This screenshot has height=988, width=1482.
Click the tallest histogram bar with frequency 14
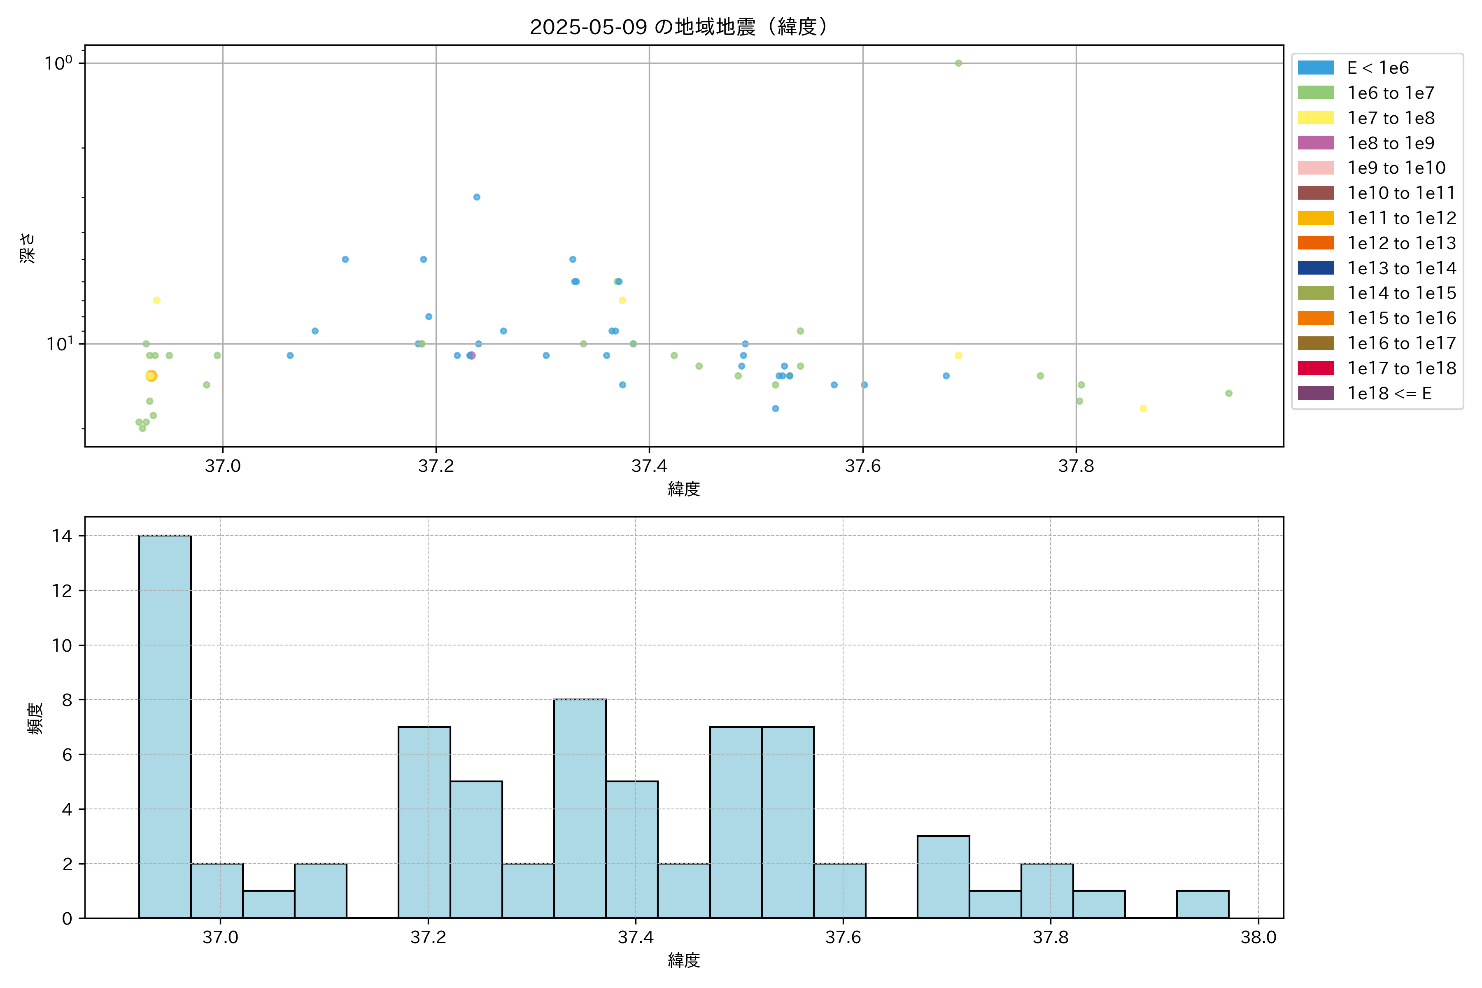pos(165,727)
